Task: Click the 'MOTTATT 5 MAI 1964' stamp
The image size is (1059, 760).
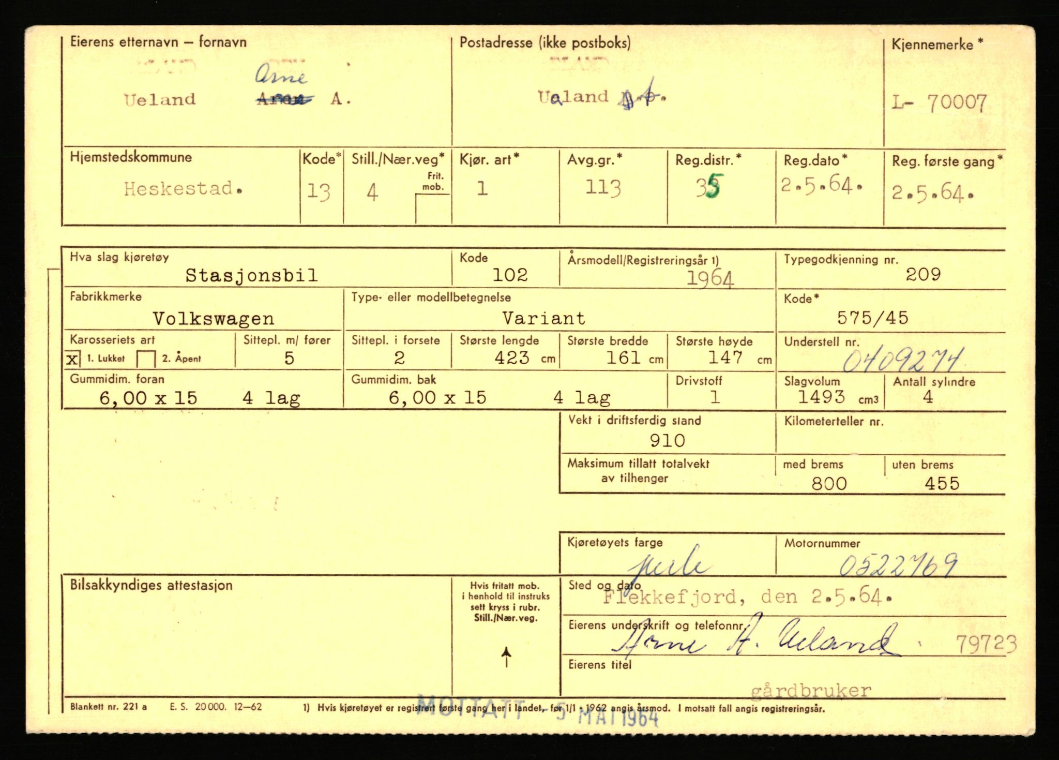Action: coord(537,713)
